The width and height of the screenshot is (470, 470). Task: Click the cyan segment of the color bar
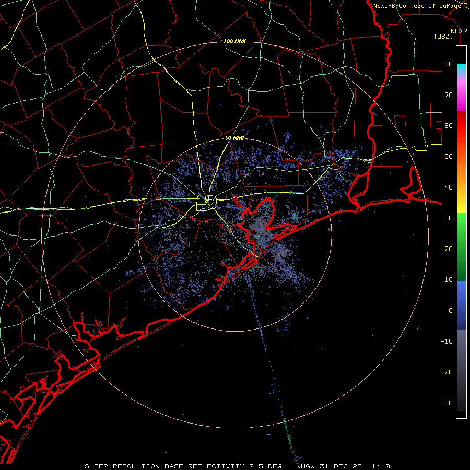(461, 69)
